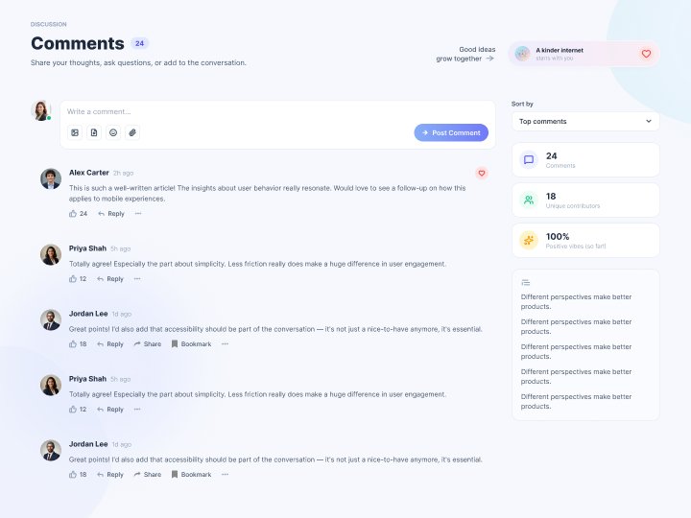
Task: Like Alex Carter's comment with thumbs-up
Action: (73, 214)
